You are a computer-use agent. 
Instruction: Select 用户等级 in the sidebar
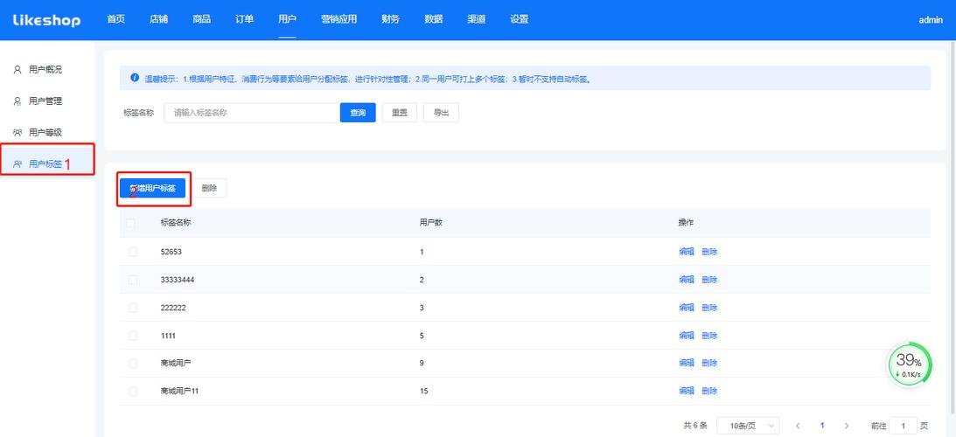47,132
